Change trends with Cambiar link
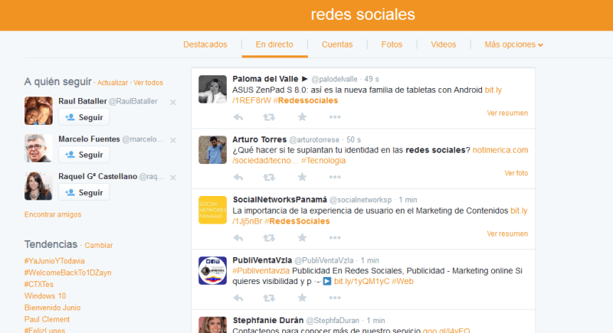 click(x=99, y=245)
